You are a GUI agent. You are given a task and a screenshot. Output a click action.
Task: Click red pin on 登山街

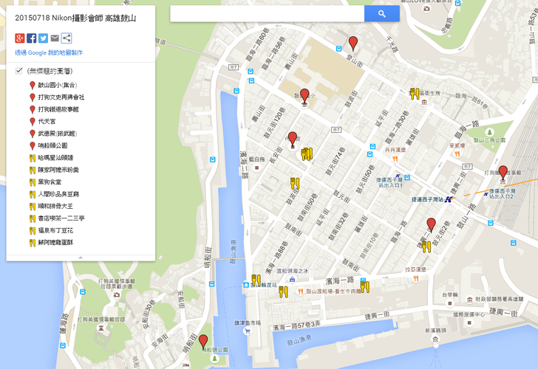point(353,43)
